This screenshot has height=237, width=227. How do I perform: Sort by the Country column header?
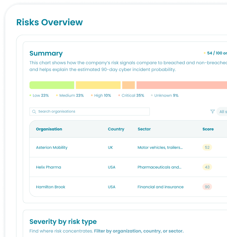tap(116, 129)
